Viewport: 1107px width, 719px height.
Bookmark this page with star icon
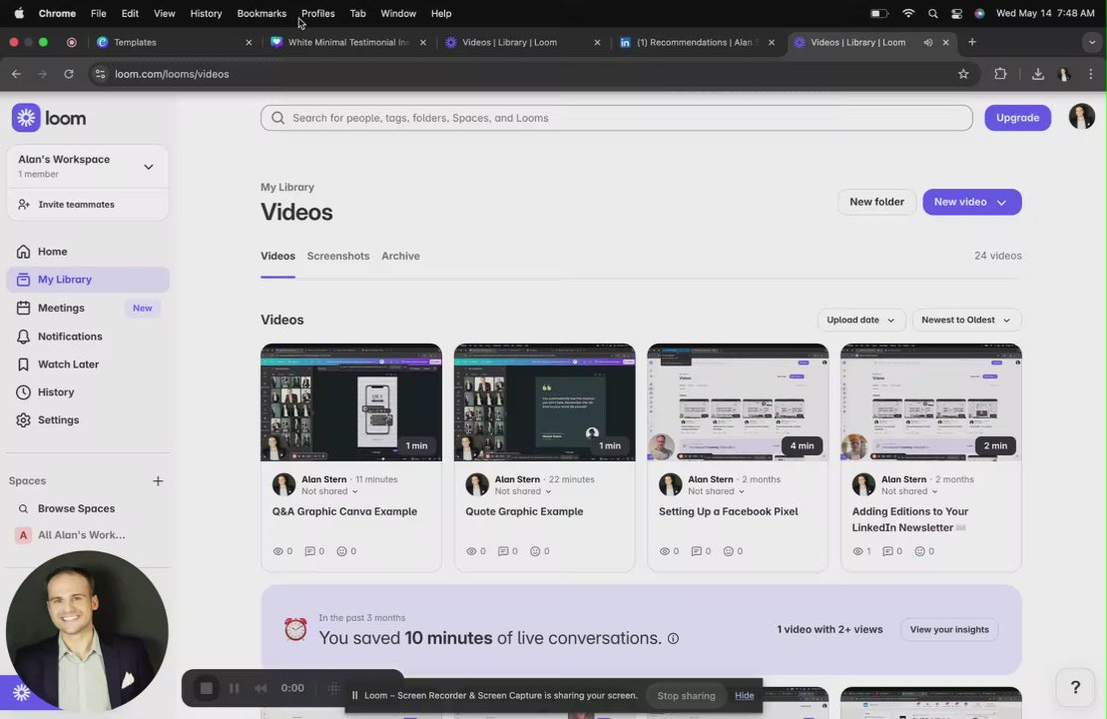[963, 74]
